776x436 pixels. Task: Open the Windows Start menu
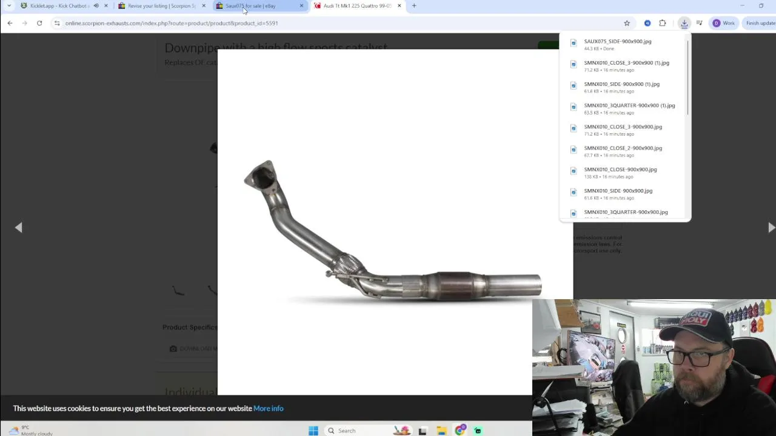point(313,431)
